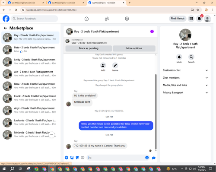Open a new browser tab

point(130,3)
